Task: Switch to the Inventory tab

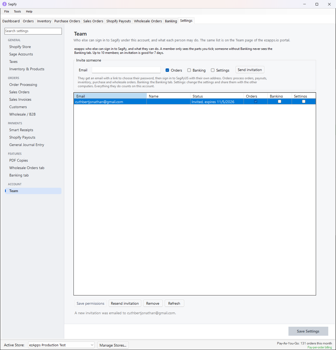Action: [44, 21]
